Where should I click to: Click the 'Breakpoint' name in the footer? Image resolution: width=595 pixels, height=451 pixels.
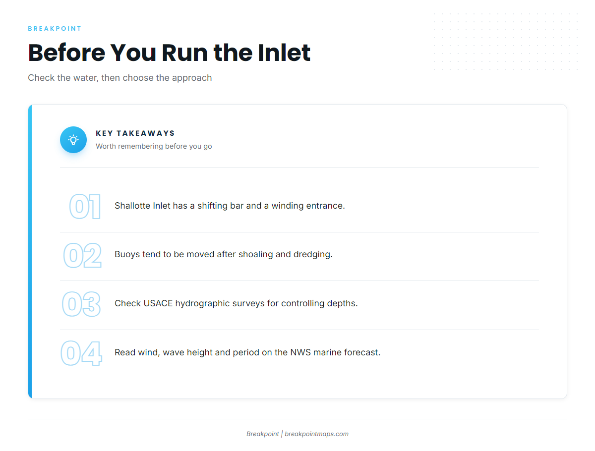click(263, 434)
